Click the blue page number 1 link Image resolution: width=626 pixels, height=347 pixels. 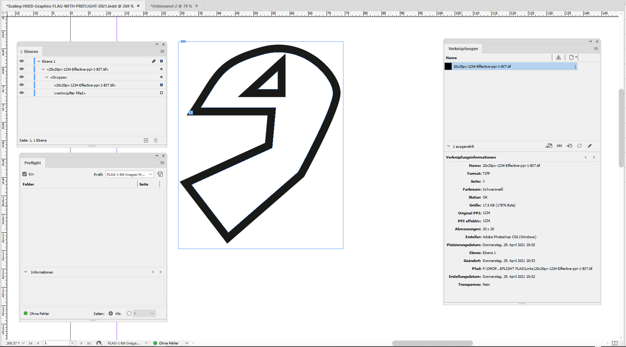575,66
